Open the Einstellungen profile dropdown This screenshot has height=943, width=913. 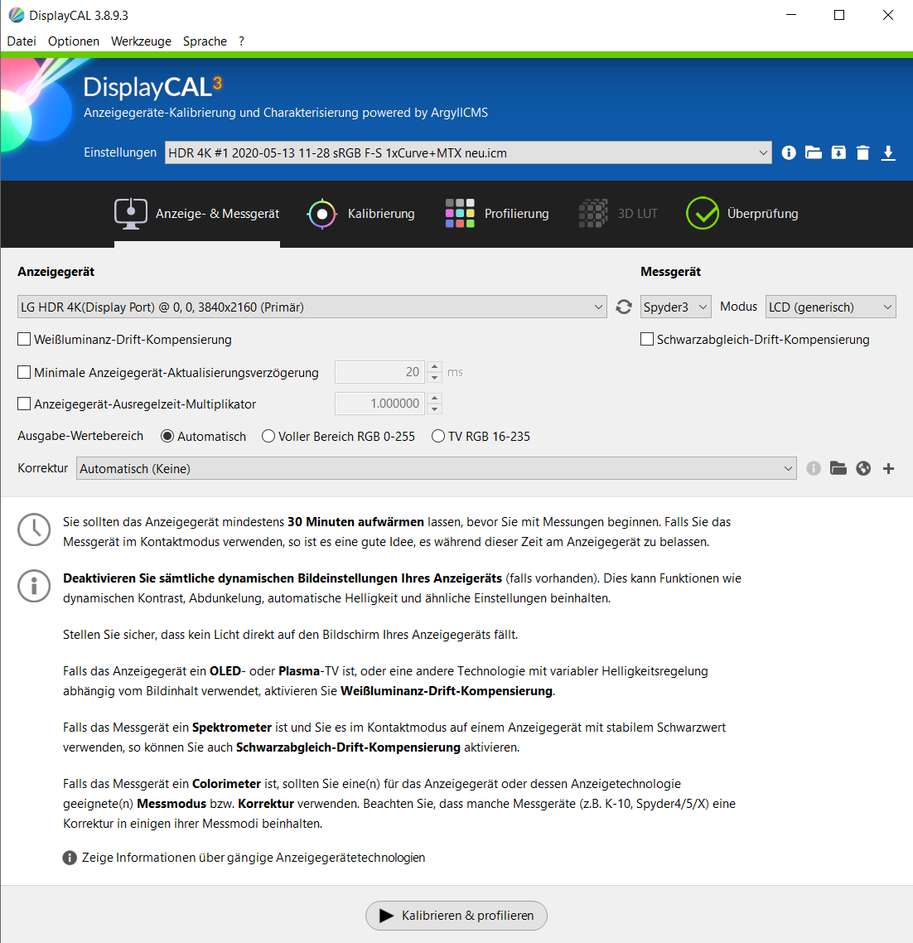click(468, 152)
